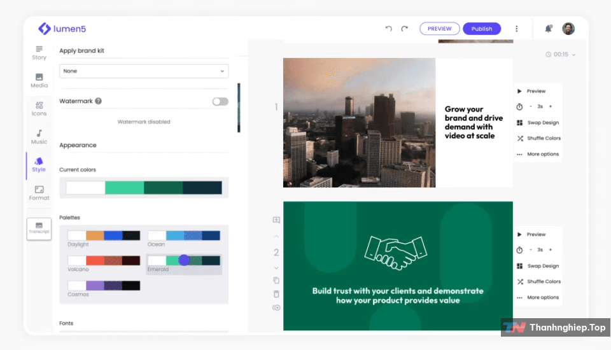This screenshot has width=611, height=350.
Task: Open More options for scene 2
Action: pos(538,297)
